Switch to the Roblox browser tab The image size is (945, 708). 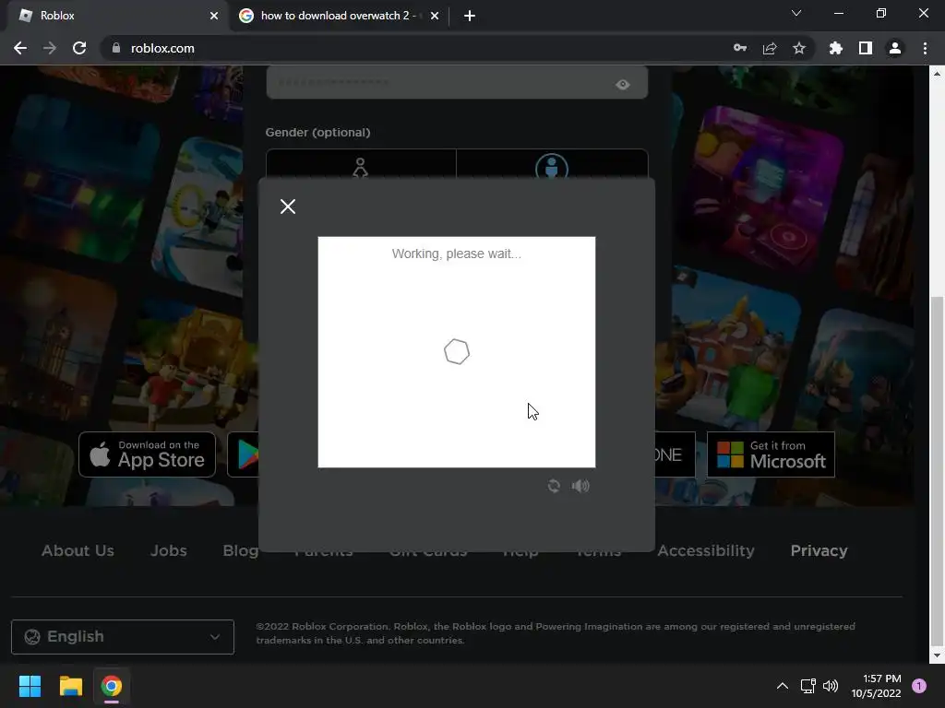tap(114, 16)
